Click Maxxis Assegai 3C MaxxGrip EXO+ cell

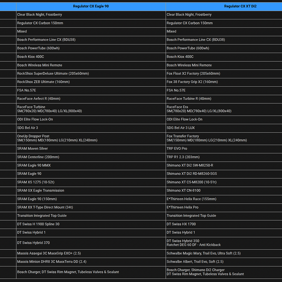click(x=91, y=253)
